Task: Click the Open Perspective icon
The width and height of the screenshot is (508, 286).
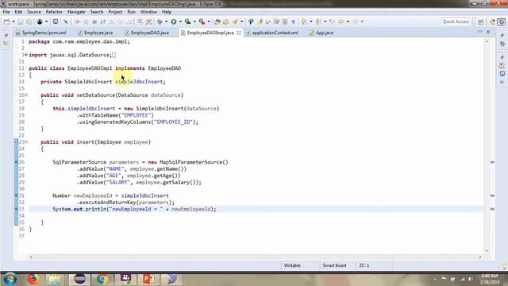Action: [480, 21]
